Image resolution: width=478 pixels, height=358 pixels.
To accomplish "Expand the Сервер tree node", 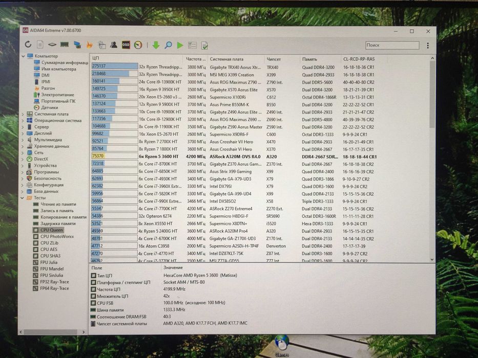I will pos(23,127).
